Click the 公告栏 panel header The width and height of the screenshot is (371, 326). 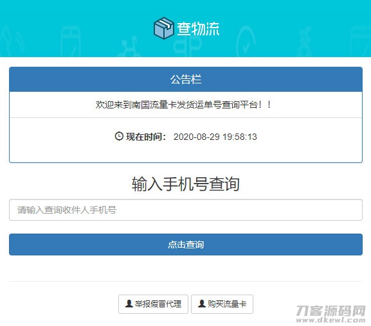(x=186, y=79)
